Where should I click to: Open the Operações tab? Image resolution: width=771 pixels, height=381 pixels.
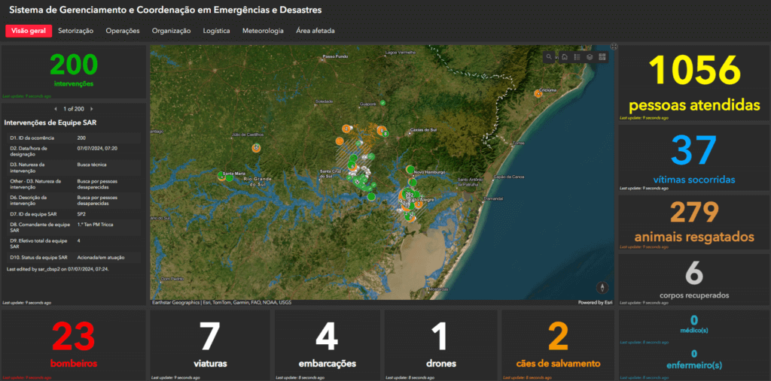[x=123, y=31]
